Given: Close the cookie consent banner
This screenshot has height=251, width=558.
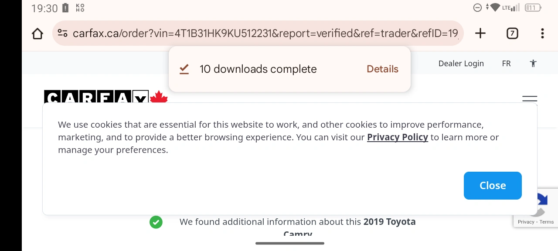Looking at the screenshot, I should [x=493, y=186].
